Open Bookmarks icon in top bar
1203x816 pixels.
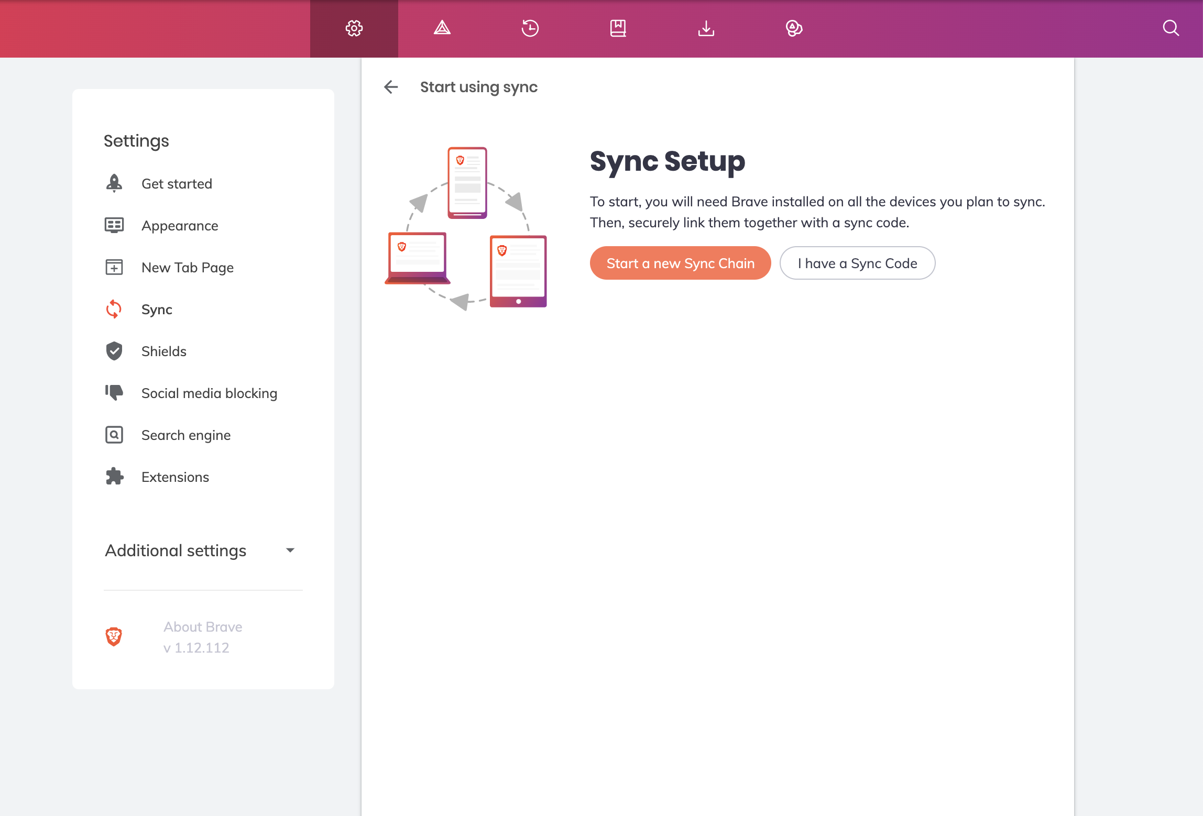618,28
